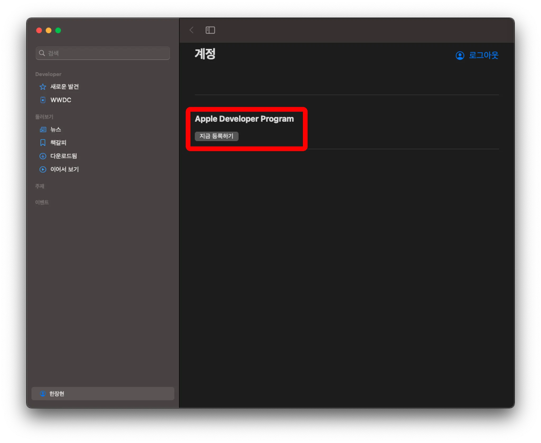541x443 pixels.
Task: Click the newspaper icon beside 뉴스
Action: point(43,129)
